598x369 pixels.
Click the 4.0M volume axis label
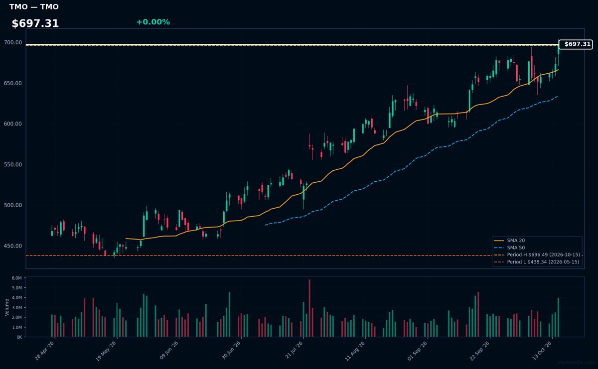click(x=17, y=298)
